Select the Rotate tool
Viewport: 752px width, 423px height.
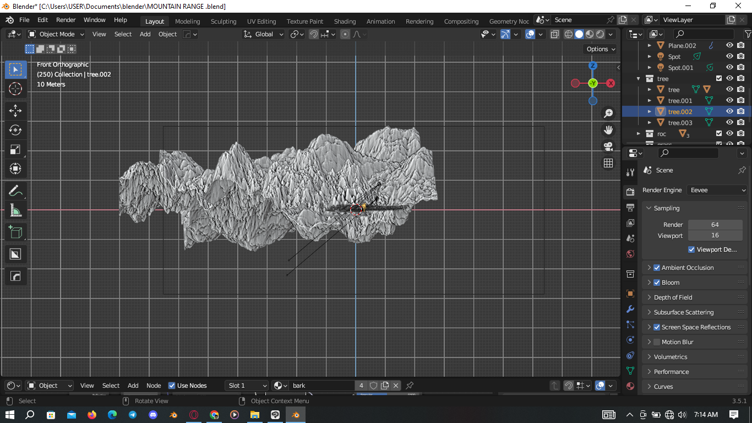point(15,130)
